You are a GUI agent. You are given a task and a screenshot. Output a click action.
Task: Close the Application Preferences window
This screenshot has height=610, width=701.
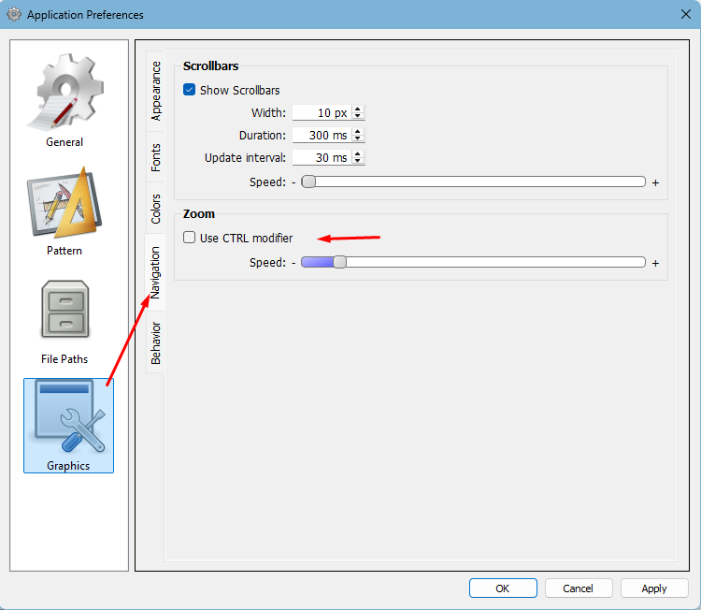pos(686,14)
